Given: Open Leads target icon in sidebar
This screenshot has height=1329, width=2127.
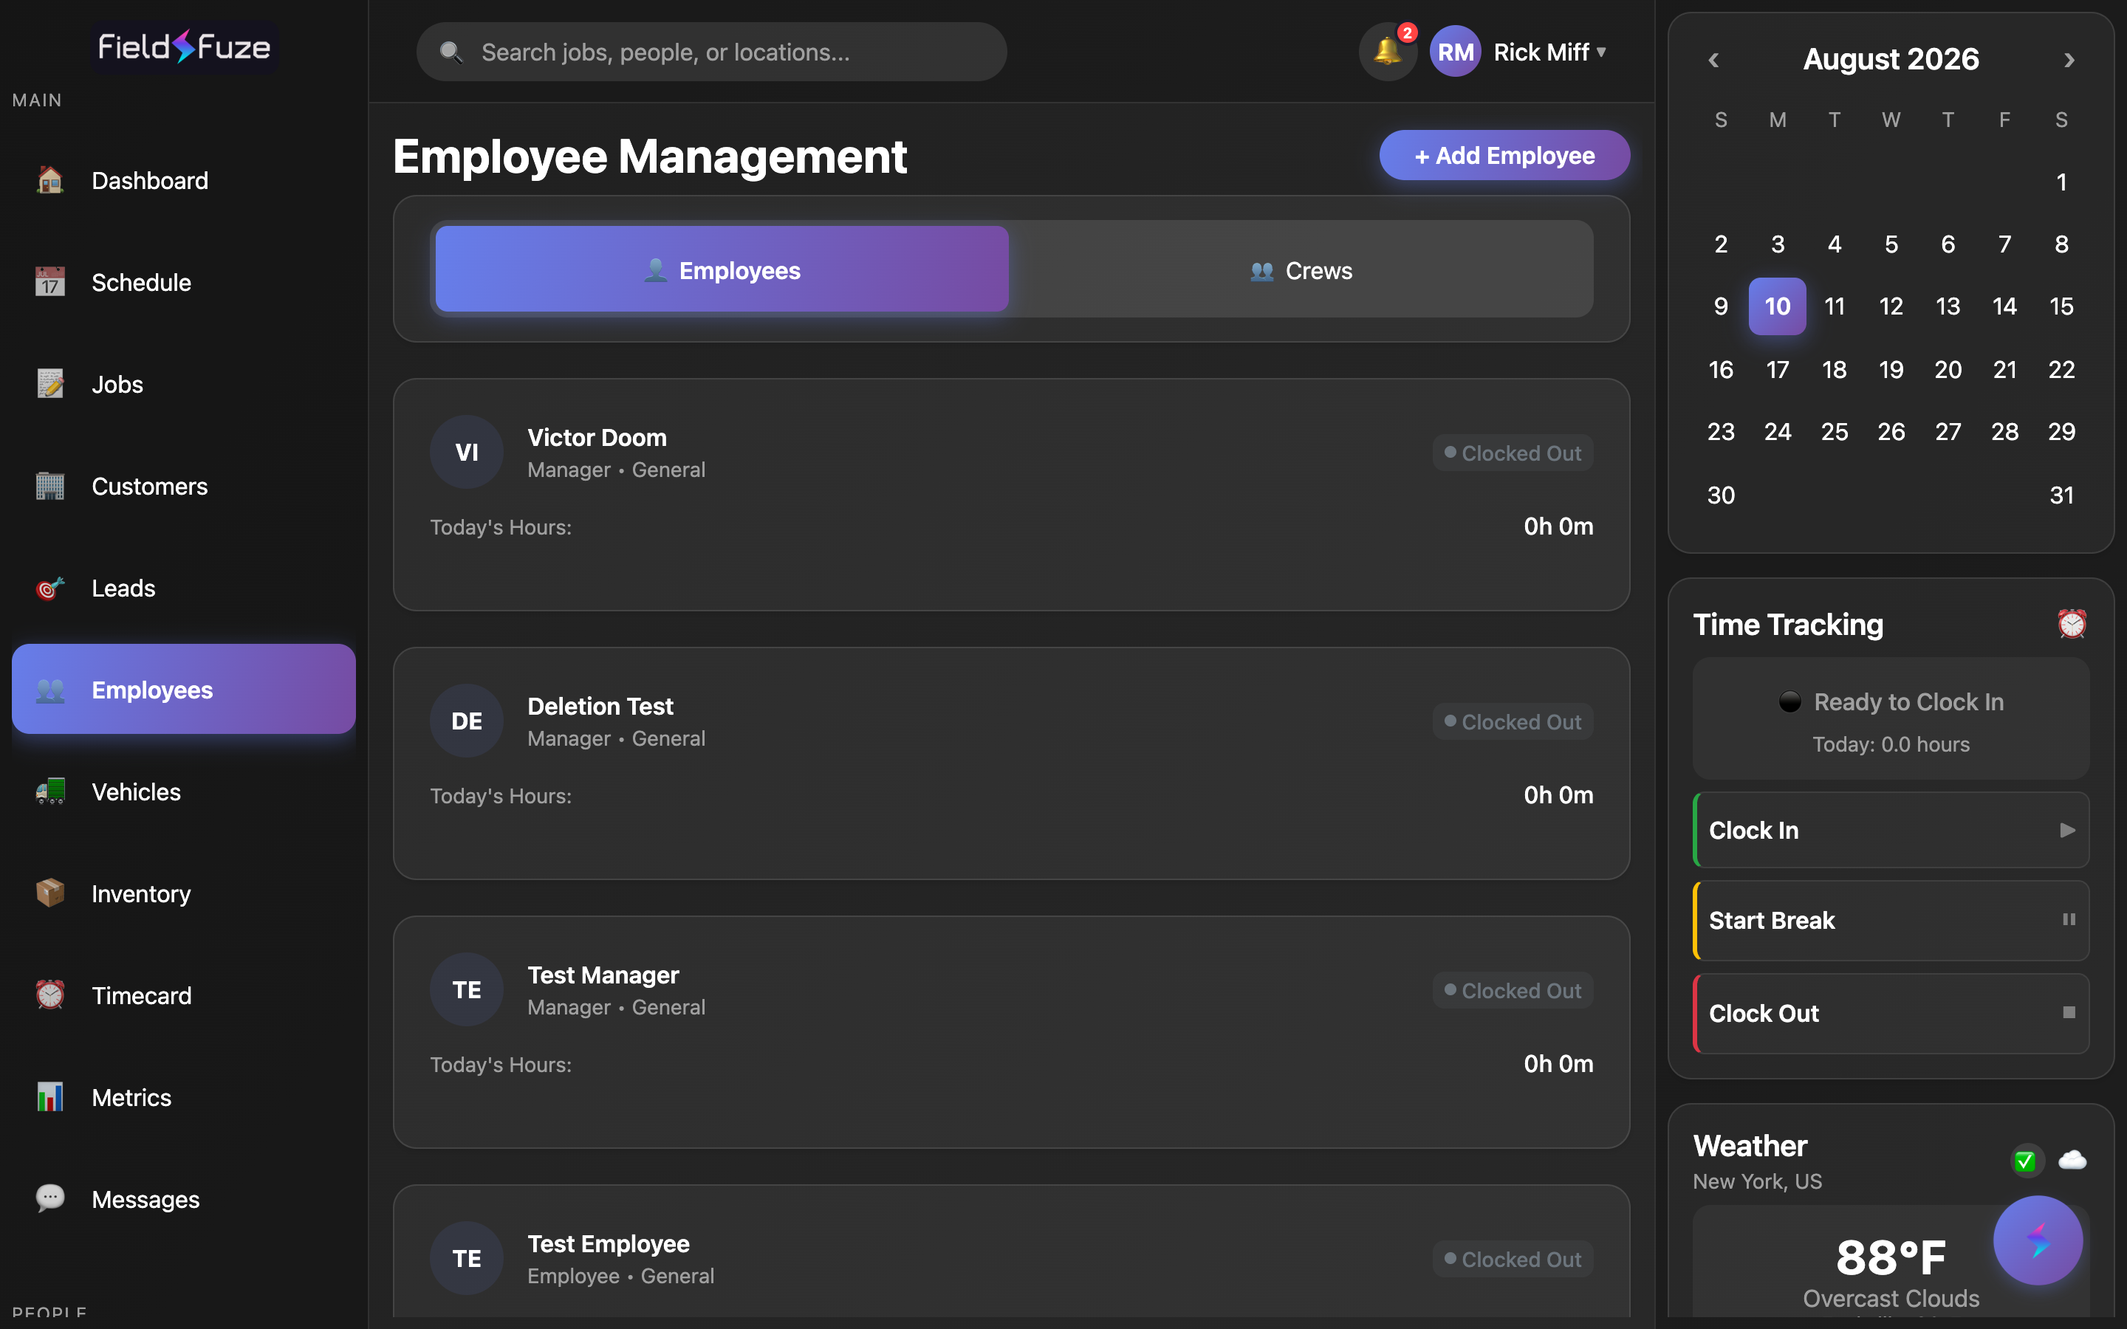Looking at the screenshot, I should (50, 588).
